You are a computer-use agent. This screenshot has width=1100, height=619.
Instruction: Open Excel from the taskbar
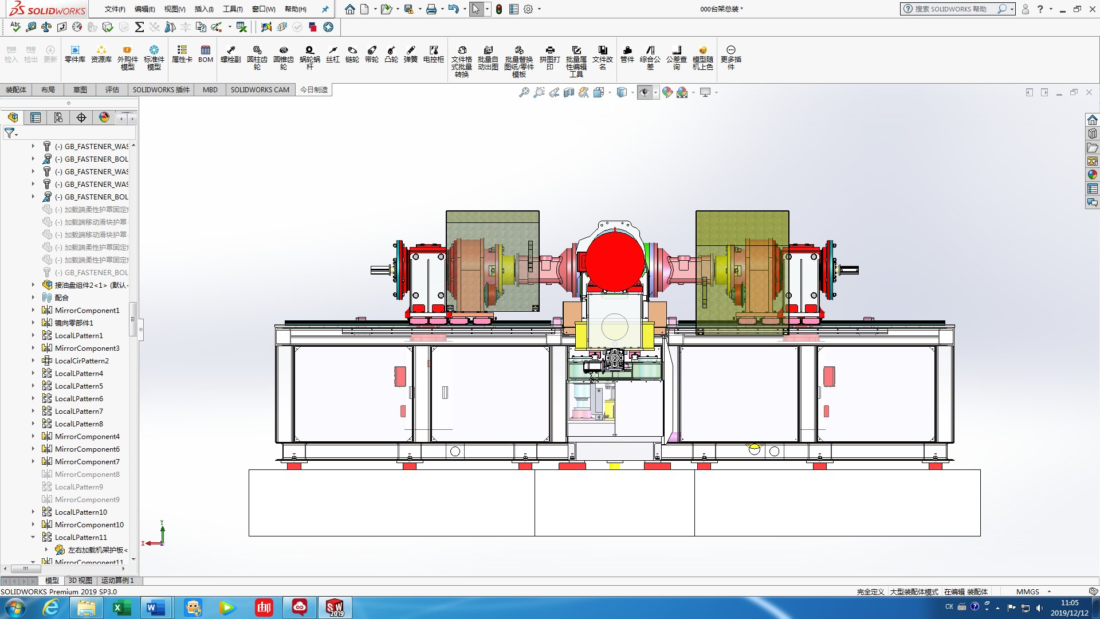click(121, 608)
